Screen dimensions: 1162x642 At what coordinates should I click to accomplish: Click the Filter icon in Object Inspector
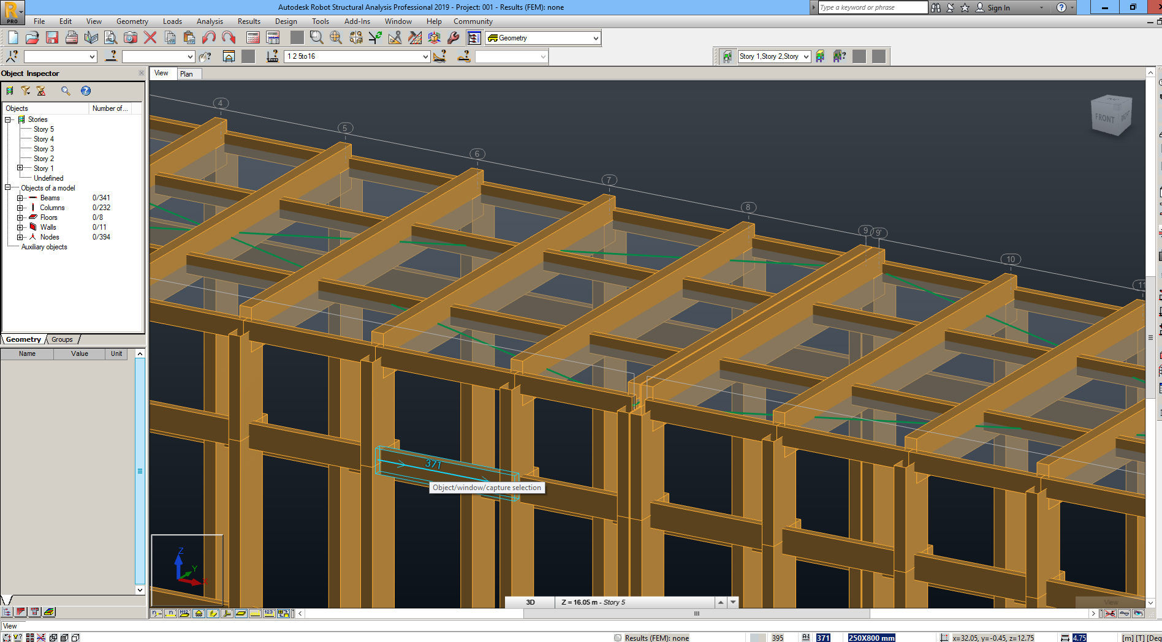tap(26, 91)
